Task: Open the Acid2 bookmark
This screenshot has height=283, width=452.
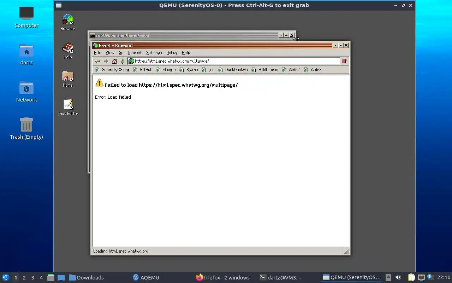Action: click(291, 70)
